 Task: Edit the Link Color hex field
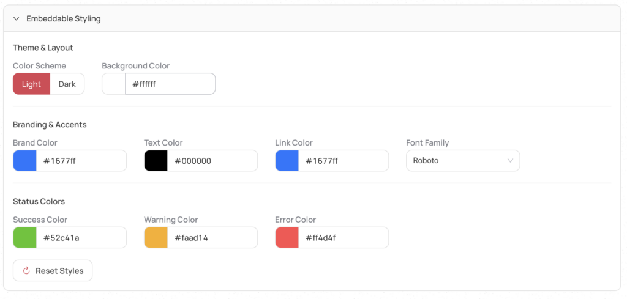[x=344, y=161]
